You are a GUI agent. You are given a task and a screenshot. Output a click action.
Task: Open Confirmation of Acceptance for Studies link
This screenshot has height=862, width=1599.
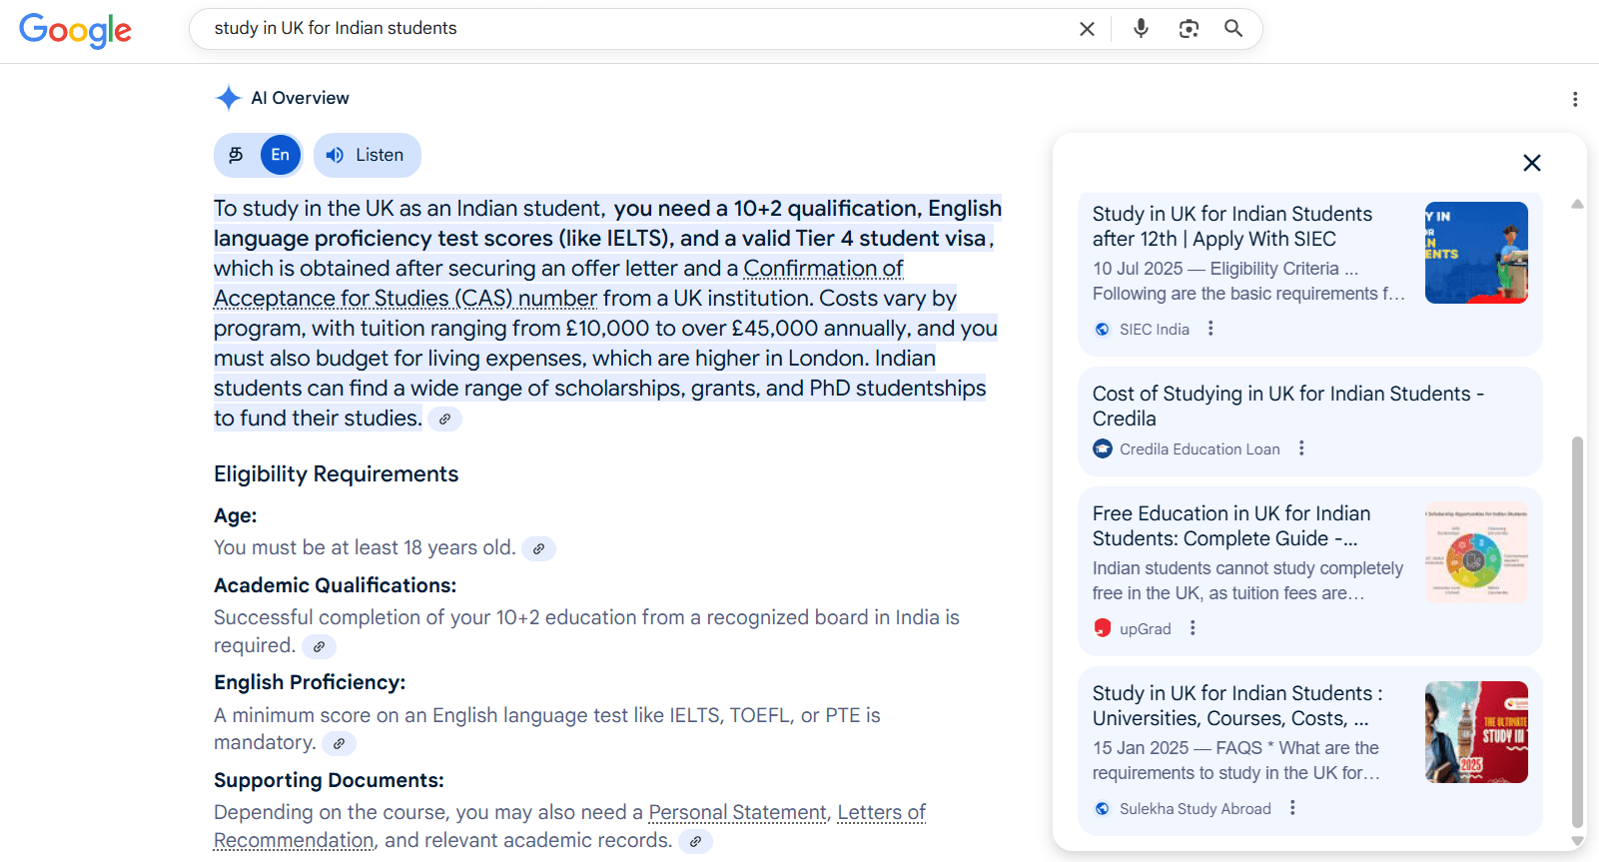click(823, 269)
